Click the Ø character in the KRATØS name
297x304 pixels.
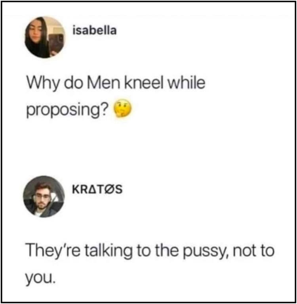(109, 190)
